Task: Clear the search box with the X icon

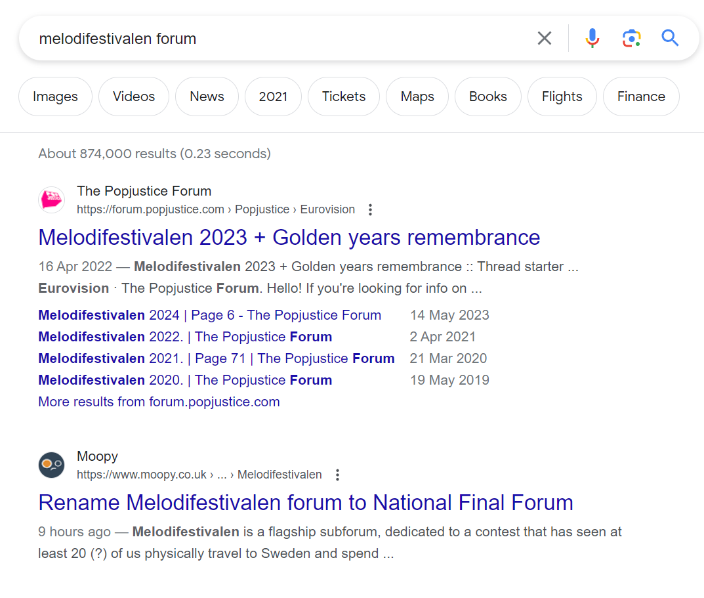Action: (x=544, y=38)
